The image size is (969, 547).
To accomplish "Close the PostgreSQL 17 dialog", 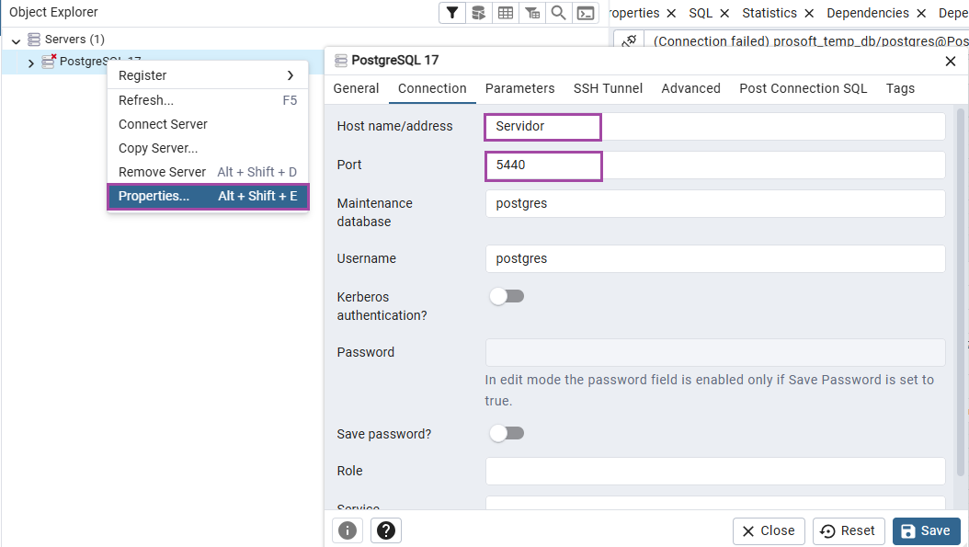I will (951, 62).
